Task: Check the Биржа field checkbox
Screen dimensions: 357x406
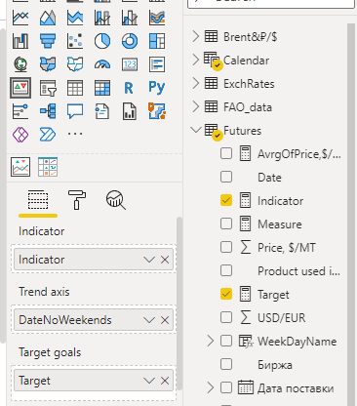Action: (x=226, y=364)
